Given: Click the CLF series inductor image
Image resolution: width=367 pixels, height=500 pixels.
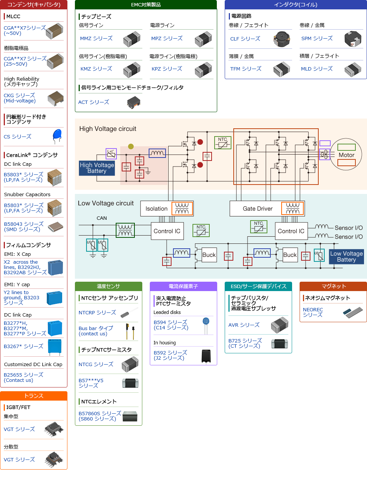Looking at the screenshot, I should pyautogui.click(x=282, y=39).
